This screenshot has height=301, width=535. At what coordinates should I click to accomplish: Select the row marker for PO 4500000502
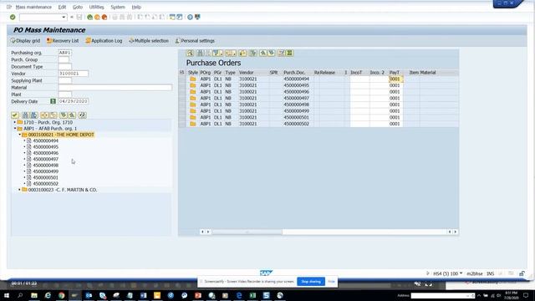tap(182, 124)
